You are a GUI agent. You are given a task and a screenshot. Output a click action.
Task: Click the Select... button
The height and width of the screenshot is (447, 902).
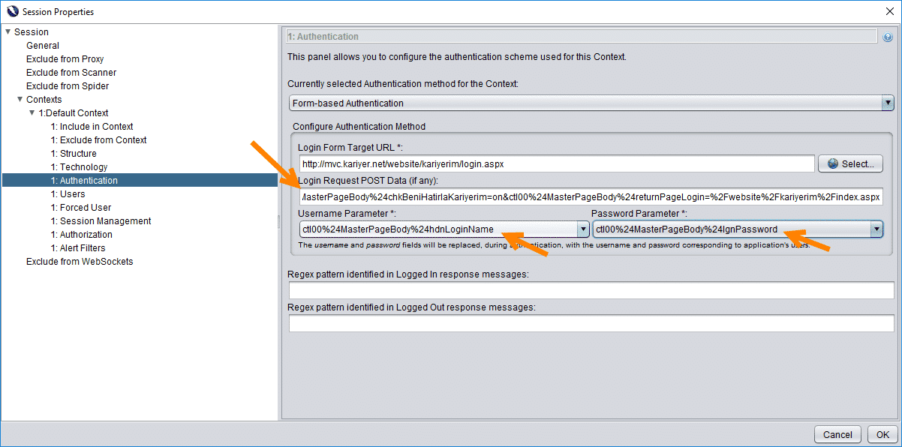tap(850, 163)
